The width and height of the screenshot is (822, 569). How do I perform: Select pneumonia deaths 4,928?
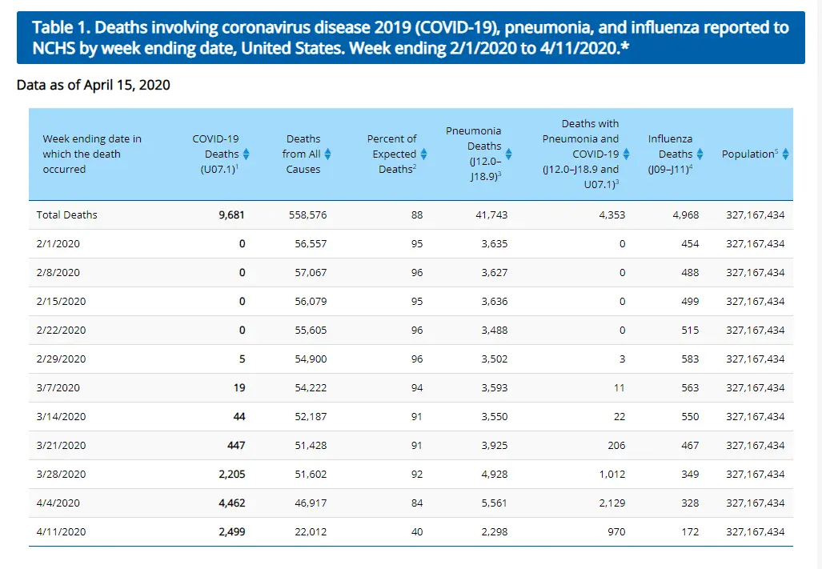[x=495, y=474]
